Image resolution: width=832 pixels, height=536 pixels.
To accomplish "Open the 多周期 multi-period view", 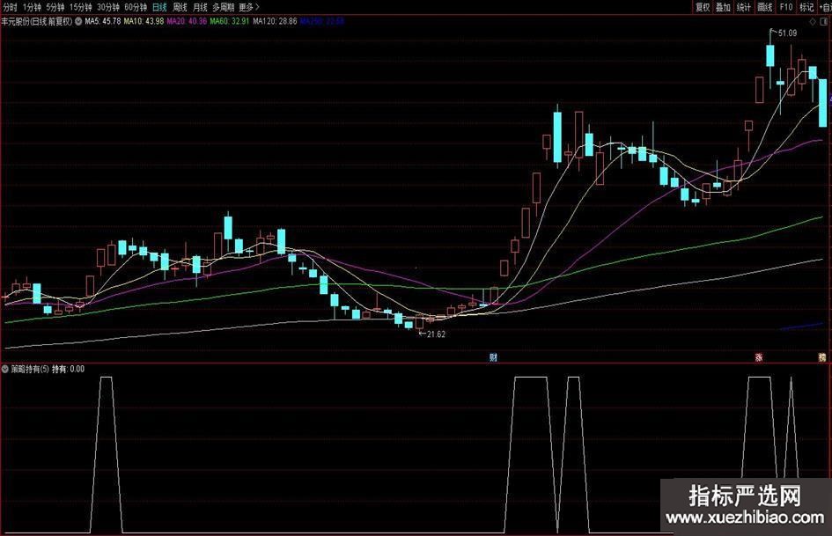I will (224, 7).
